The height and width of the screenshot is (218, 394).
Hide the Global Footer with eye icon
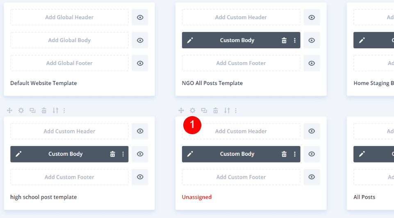[140, 63]
